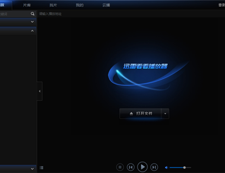Start playback with the play button

[x=142, y=167]
